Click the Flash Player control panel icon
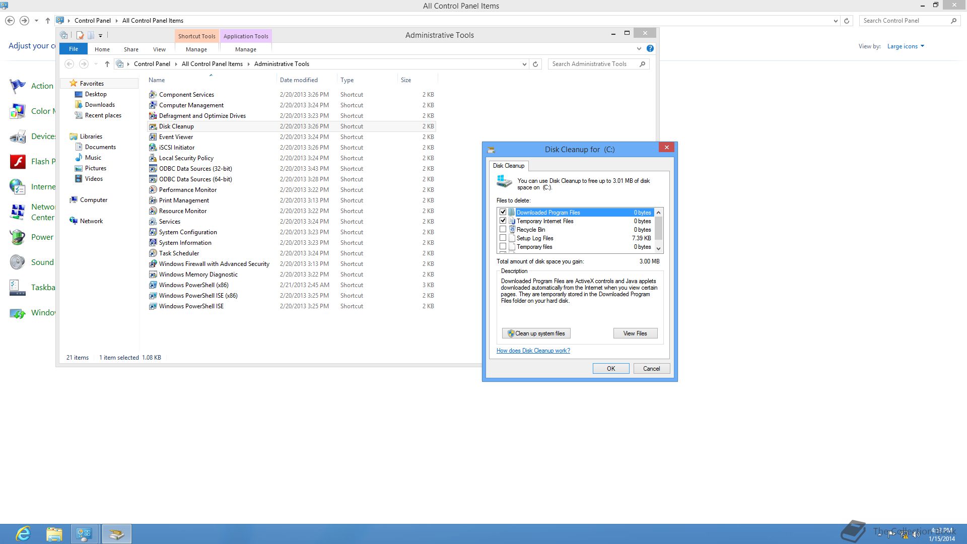Viewport: 967px width, 544px height. 18,162
